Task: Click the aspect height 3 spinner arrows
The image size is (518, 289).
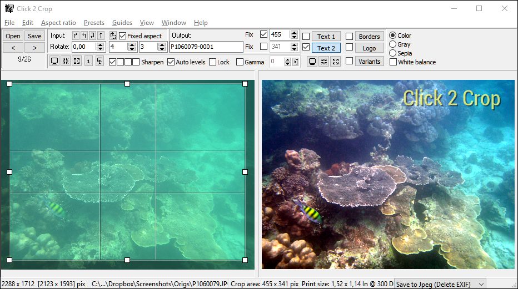Action: 162,47
